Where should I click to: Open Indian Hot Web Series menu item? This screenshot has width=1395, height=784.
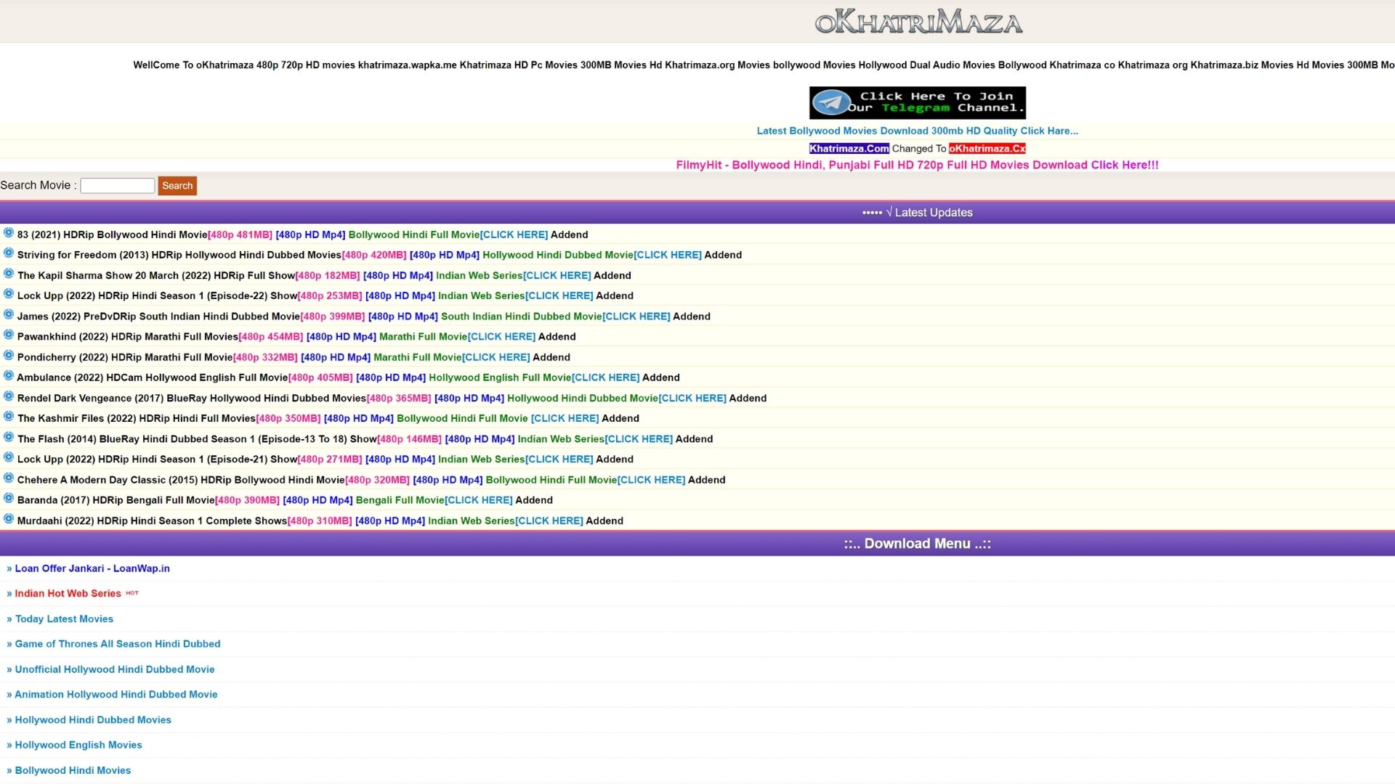68,594
